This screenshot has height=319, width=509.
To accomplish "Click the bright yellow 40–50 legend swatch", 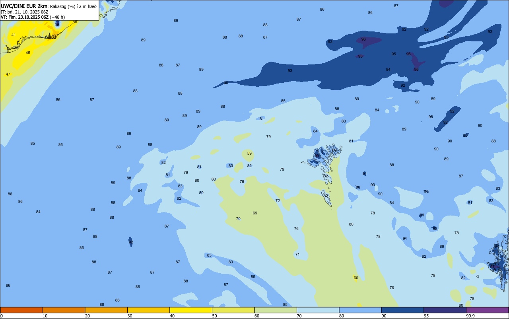I will [191, 310].
